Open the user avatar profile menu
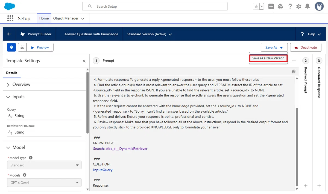The height and width of the screenshot is (194, 328). click(x=319, y=6)
